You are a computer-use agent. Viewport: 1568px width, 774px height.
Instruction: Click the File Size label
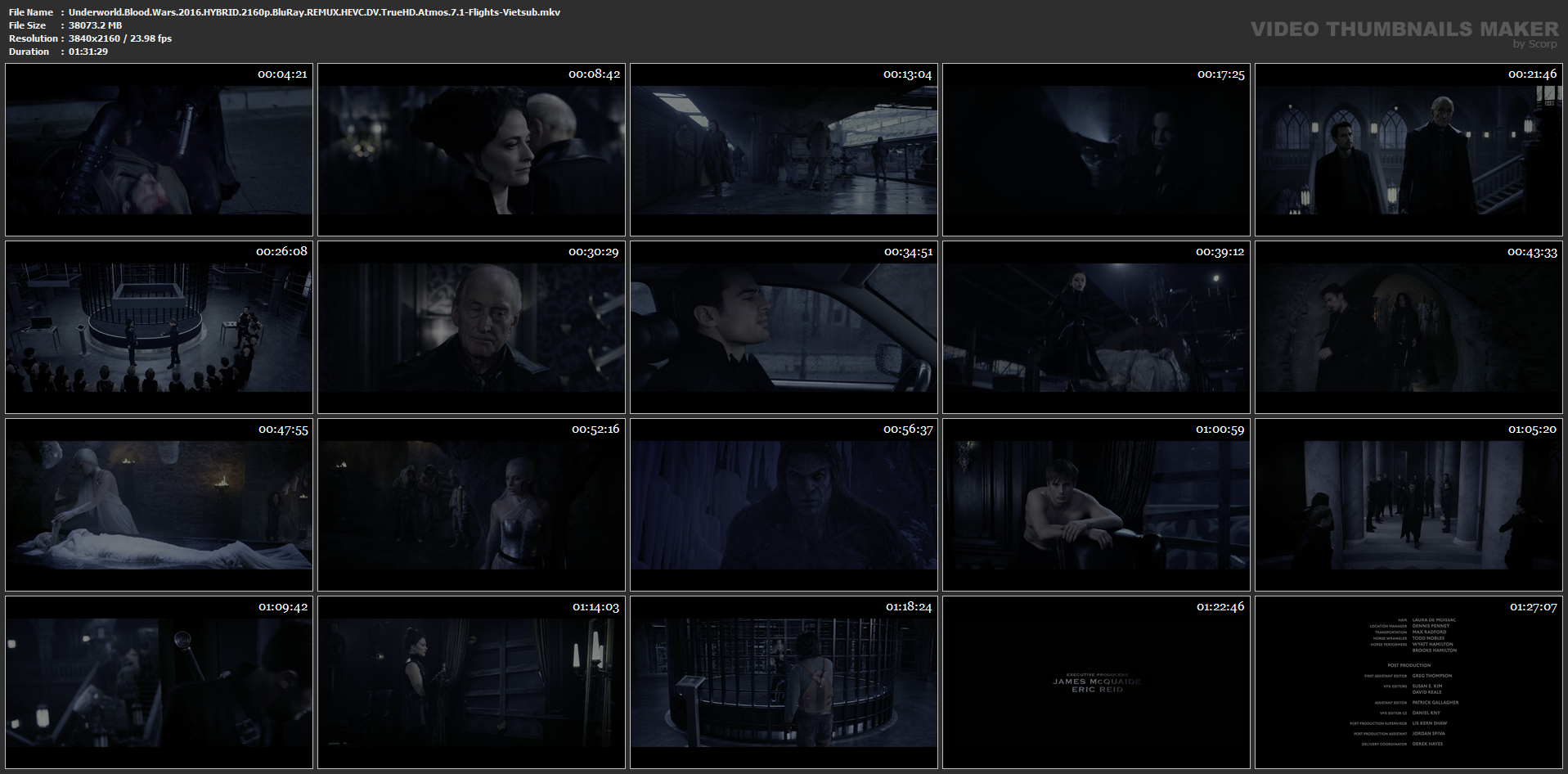tap(28, 25)
